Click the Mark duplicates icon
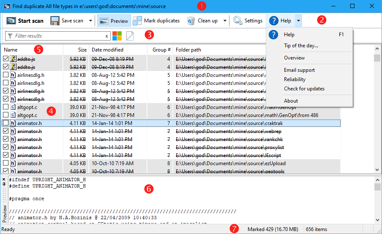Viewport: 382px width, 234px height. pos(137,21)
